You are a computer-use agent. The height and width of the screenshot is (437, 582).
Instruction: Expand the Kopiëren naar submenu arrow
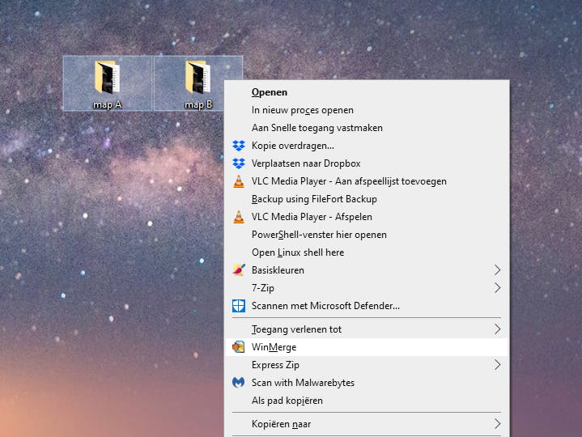point(497,423)
